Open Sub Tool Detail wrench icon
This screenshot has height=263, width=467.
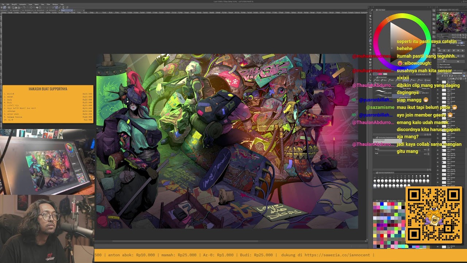point(431,171)
